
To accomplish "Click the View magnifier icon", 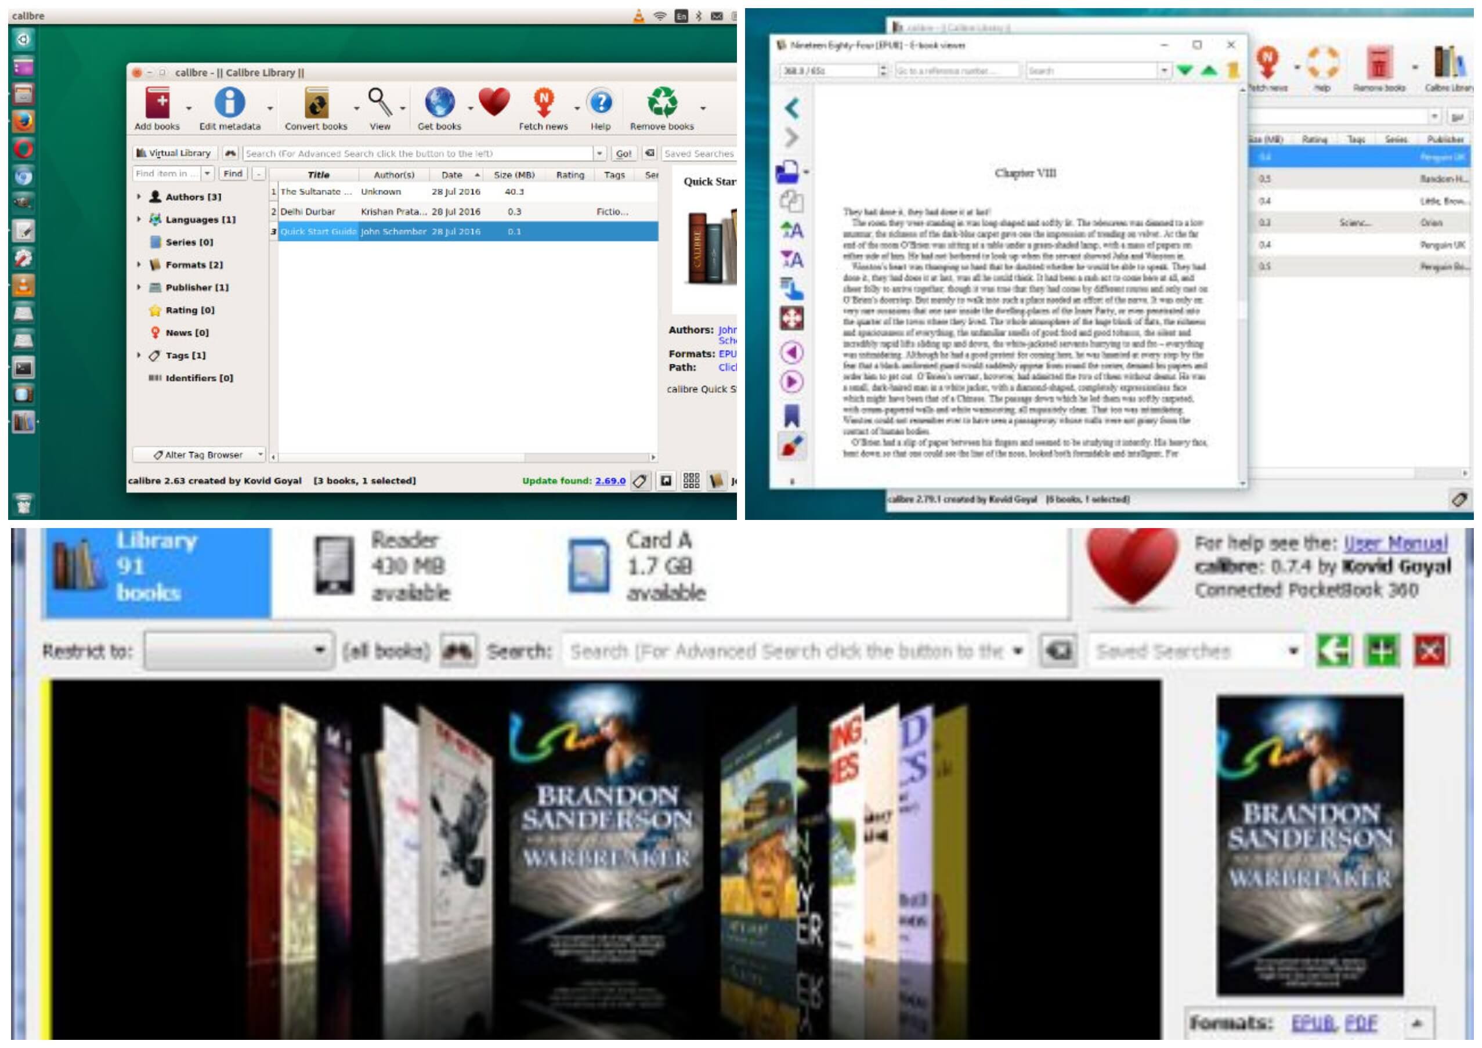I will [379, 109].
